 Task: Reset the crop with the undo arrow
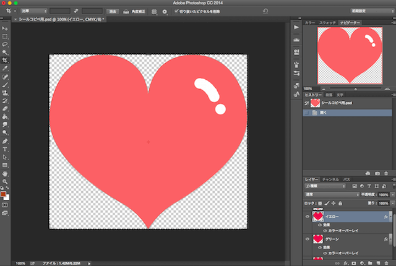coord(265,11)
